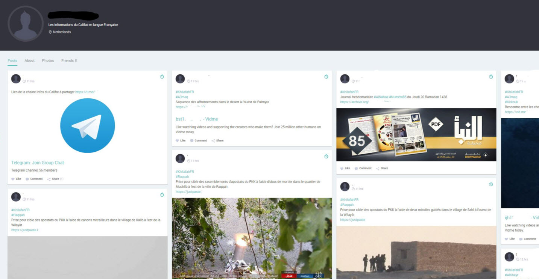539x279 pixels.
Task: Select #KhilafahFR hashtag in Kalib post
Action: 20,210
